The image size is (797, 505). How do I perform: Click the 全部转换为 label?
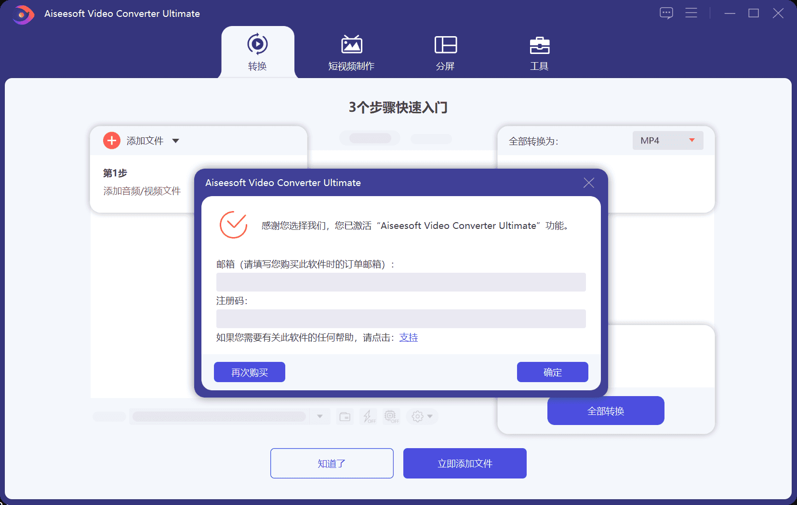pyautogui.click(x=533, y=141)
